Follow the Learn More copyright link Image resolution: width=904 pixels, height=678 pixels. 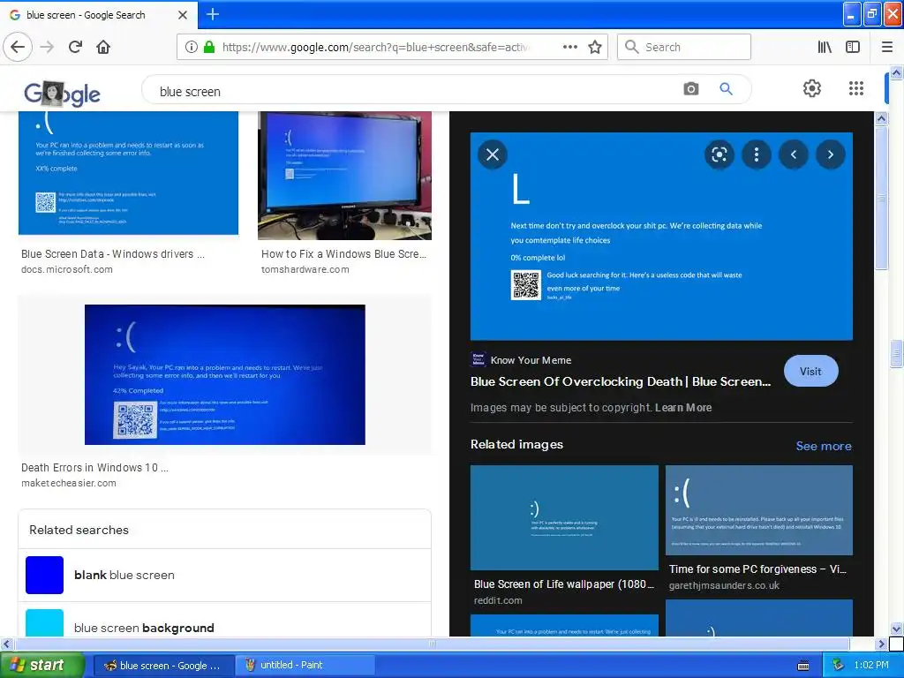pos(683,408)
